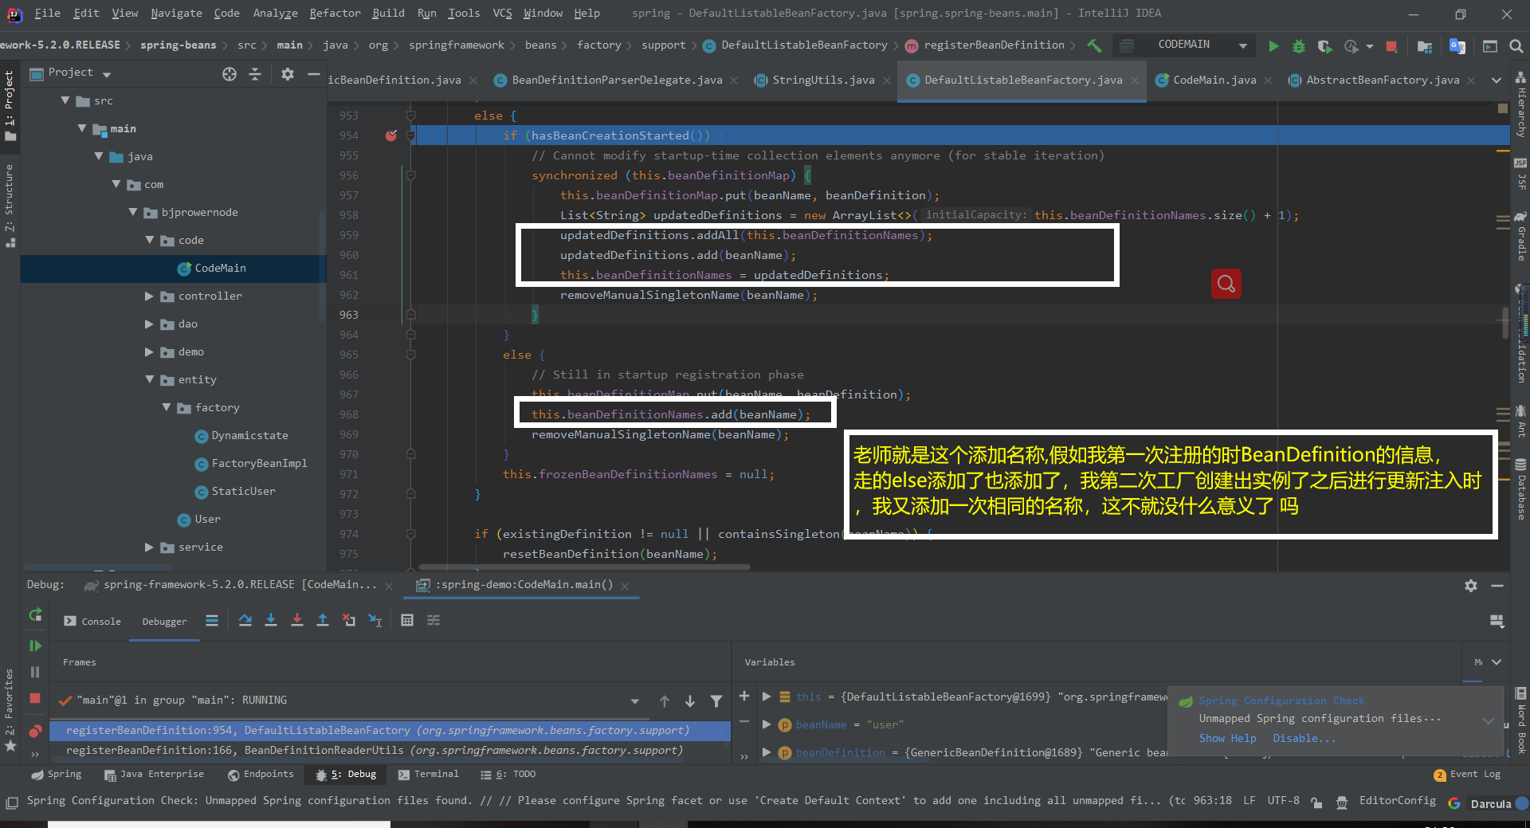Open the Project Structure dialog icon

coord(1425,46)
